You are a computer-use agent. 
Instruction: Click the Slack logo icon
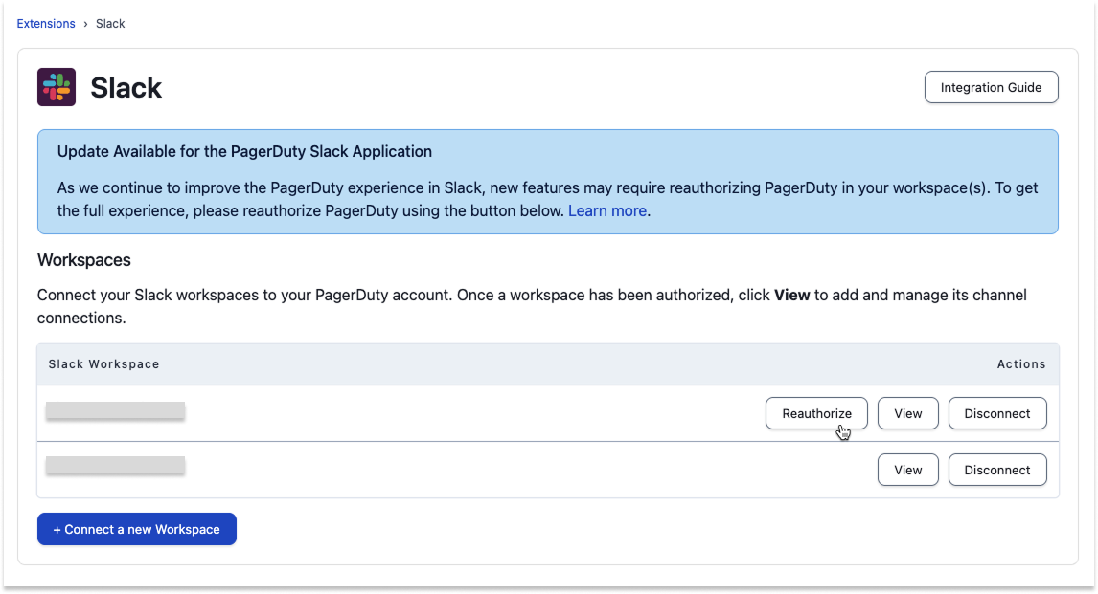point(56,87)
